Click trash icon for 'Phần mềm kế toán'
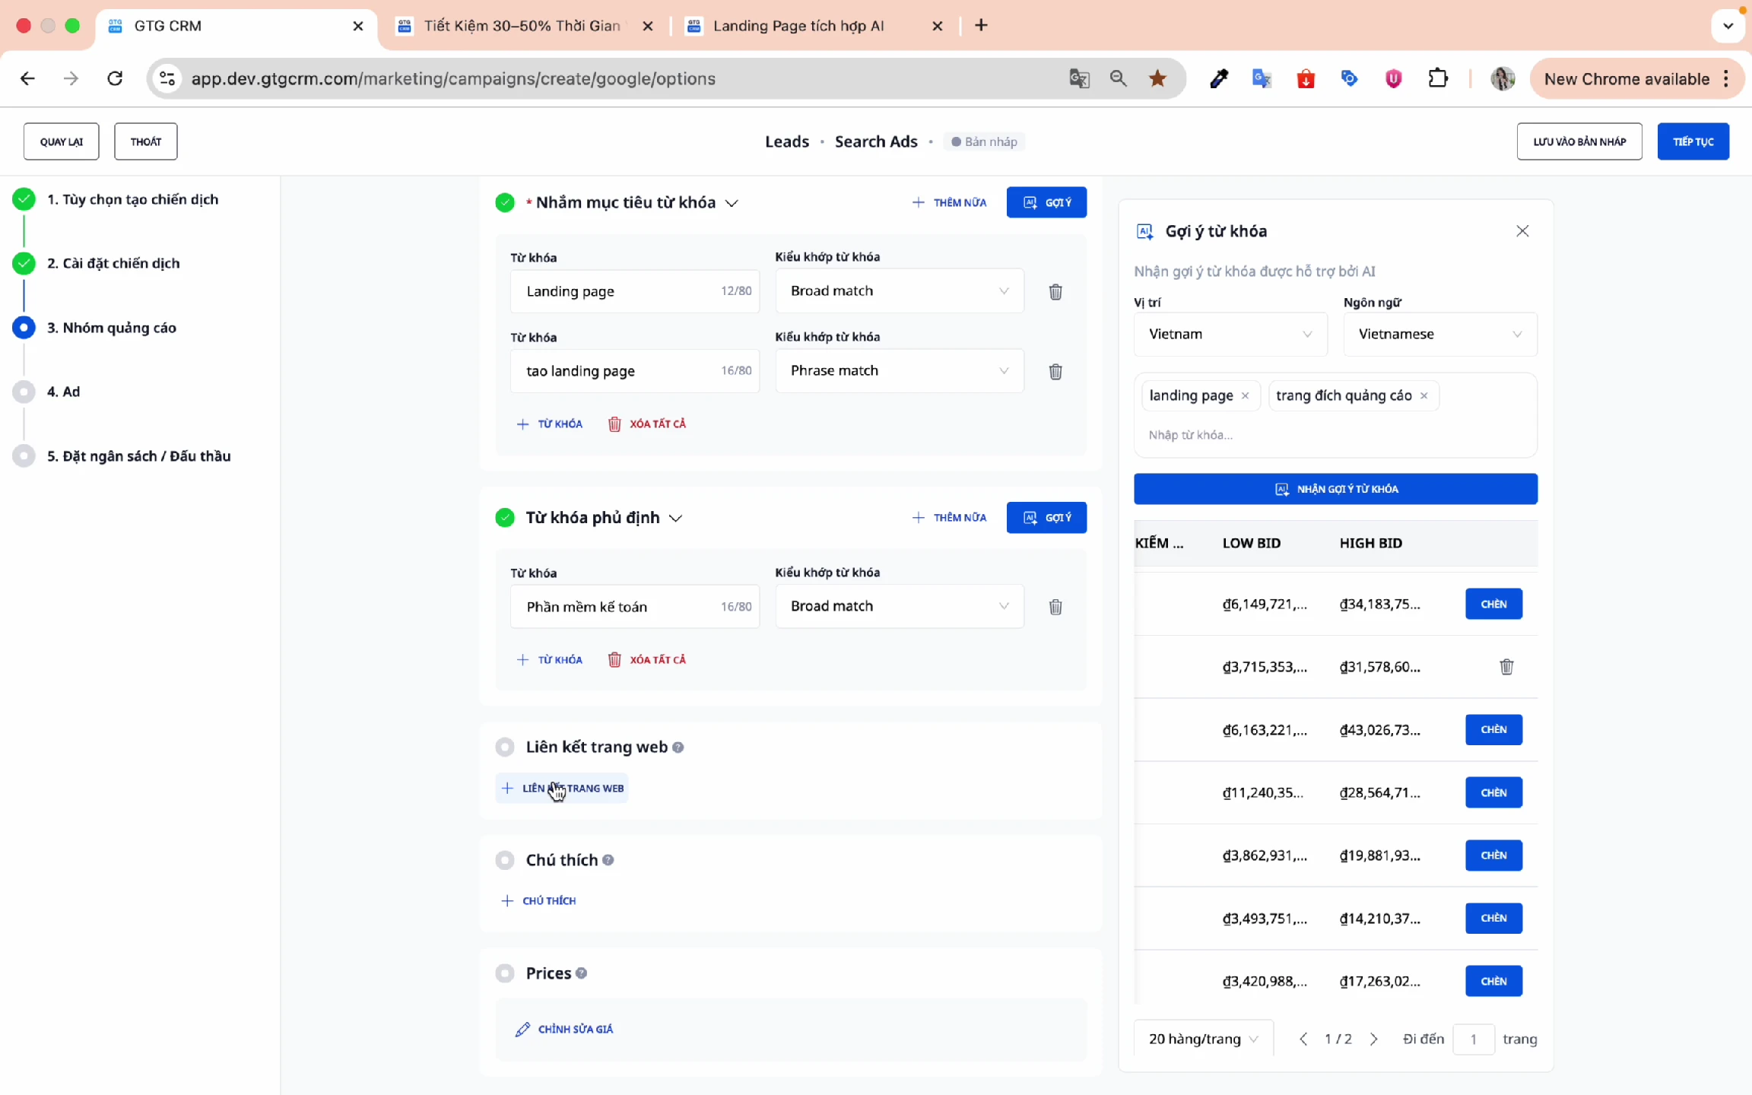 [1055, 607]
